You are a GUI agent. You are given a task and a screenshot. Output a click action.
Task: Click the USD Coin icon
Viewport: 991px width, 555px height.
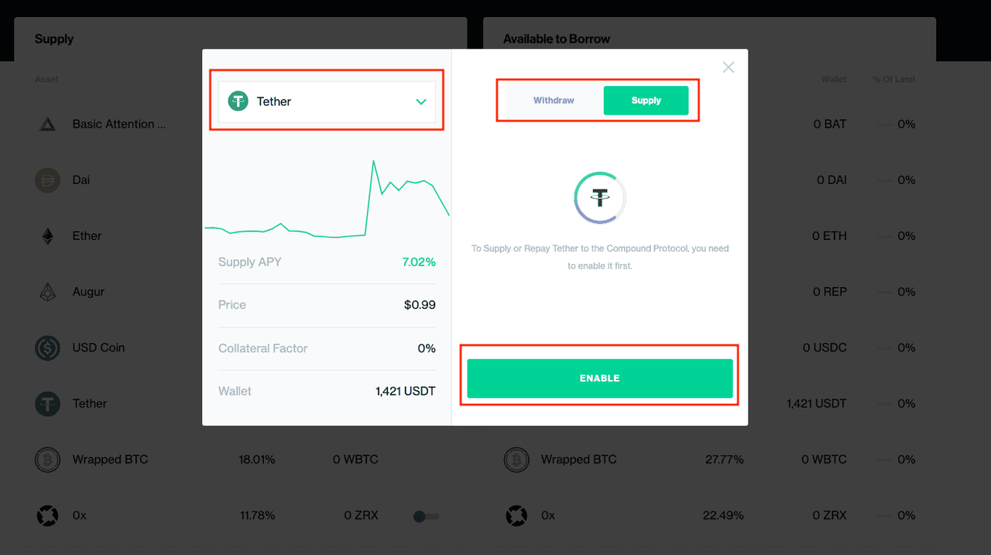(47, 348)
